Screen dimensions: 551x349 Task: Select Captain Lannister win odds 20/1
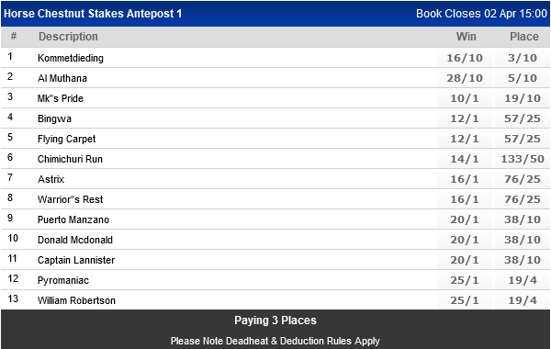pos(465,260)
